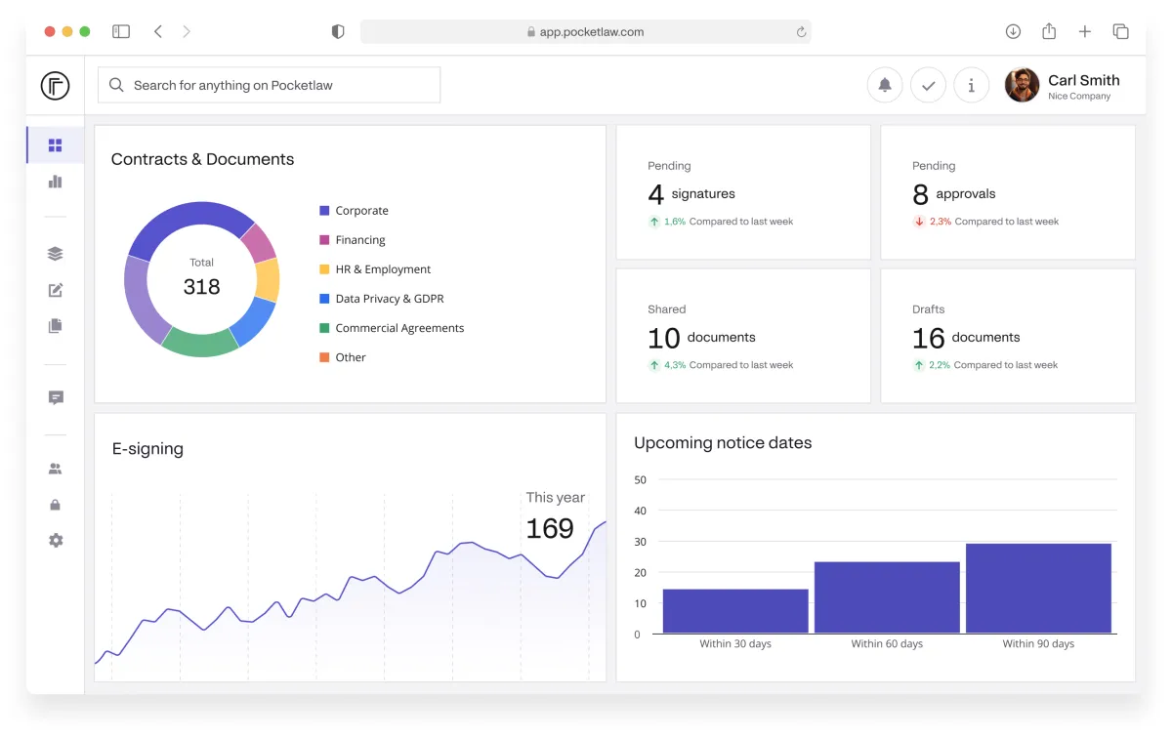Viewport: 1172px width, 738px height.
Task: Click the stacked layers sidebar icon
Action: [55, 254]
